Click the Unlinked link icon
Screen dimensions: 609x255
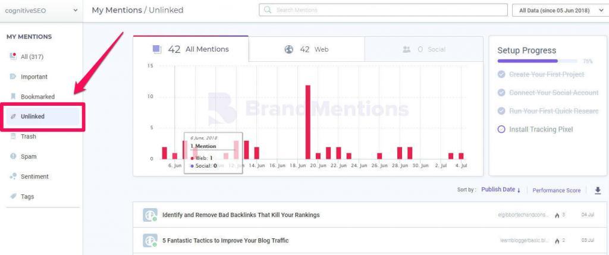(x=13, y=117)
